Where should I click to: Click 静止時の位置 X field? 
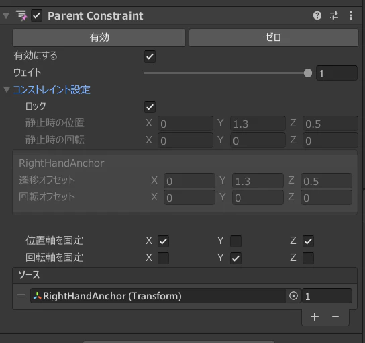185,124
